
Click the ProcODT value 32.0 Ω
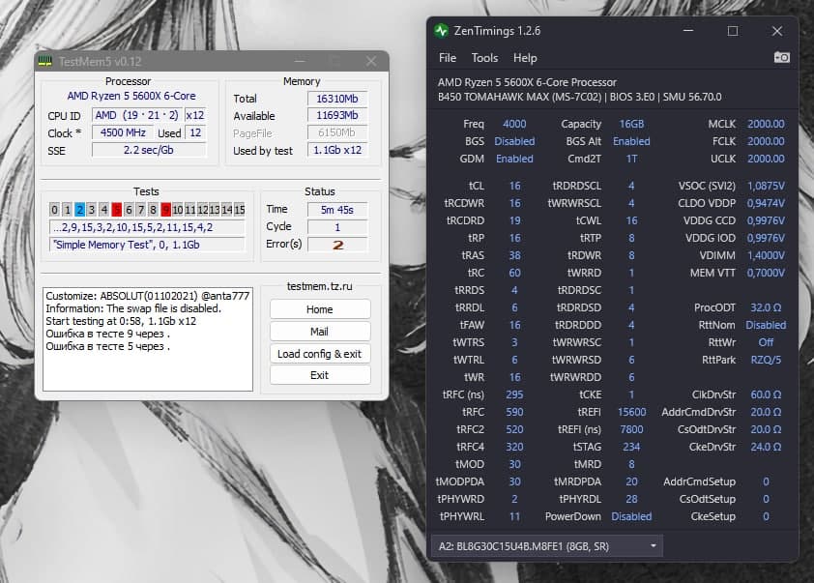pyautogui.click(x=766, y=307)
